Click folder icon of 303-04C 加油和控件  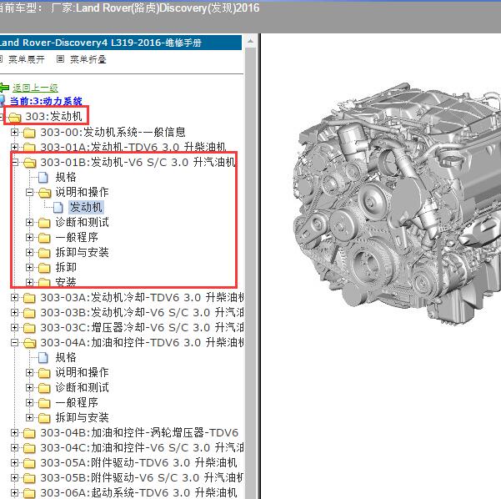pos(29,448)
